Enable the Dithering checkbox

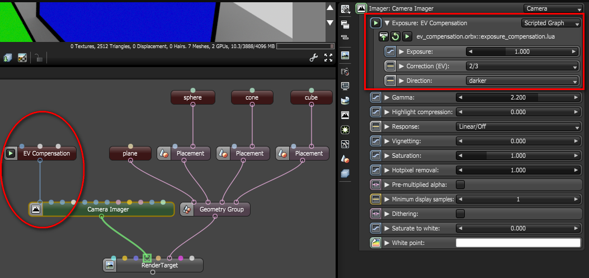coord(460,214)
